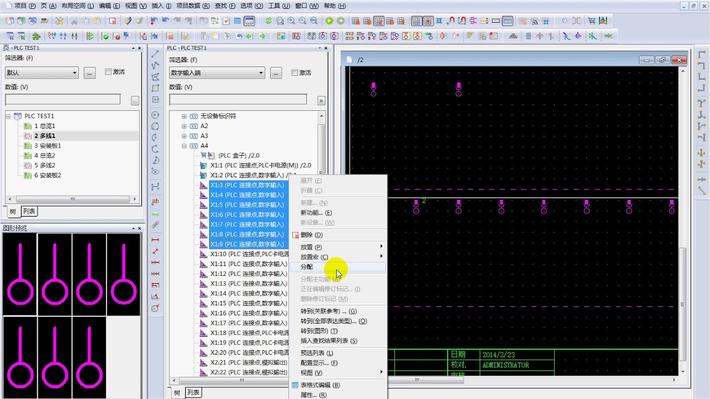Click the zoom in magnifier icon

(291, 21)
